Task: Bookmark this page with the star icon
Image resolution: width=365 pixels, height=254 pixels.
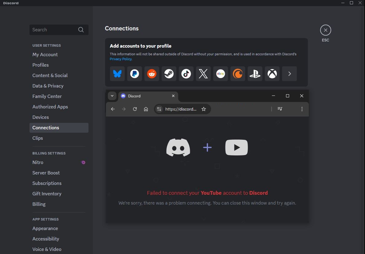Action: (x=204, y=109)
